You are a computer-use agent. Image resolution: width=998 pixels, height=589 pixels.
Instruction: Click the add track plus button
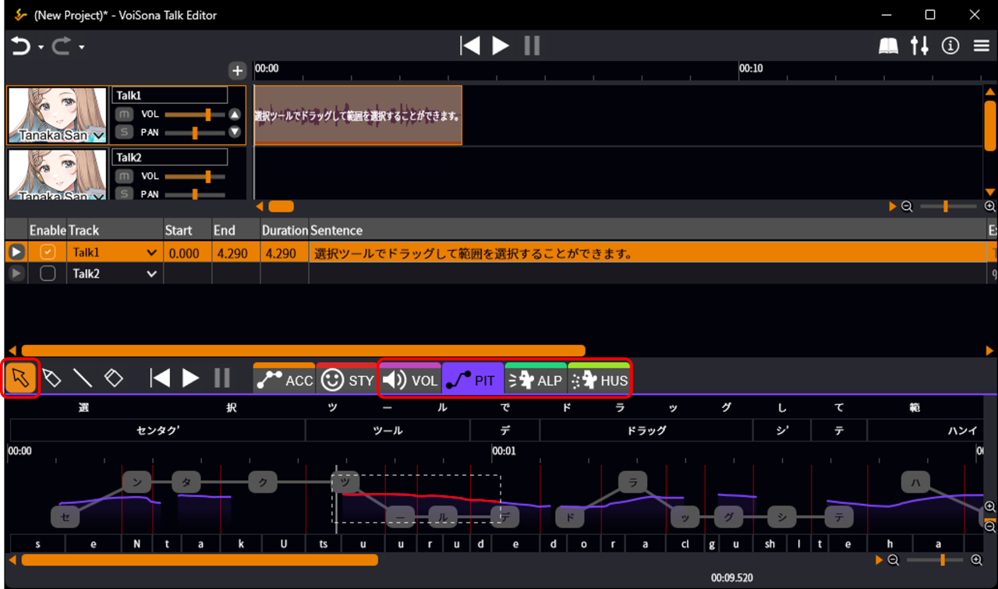[237, 71]
